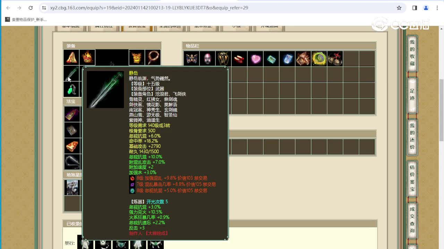Click the red cone hat equipment icon

pos(71,57)
